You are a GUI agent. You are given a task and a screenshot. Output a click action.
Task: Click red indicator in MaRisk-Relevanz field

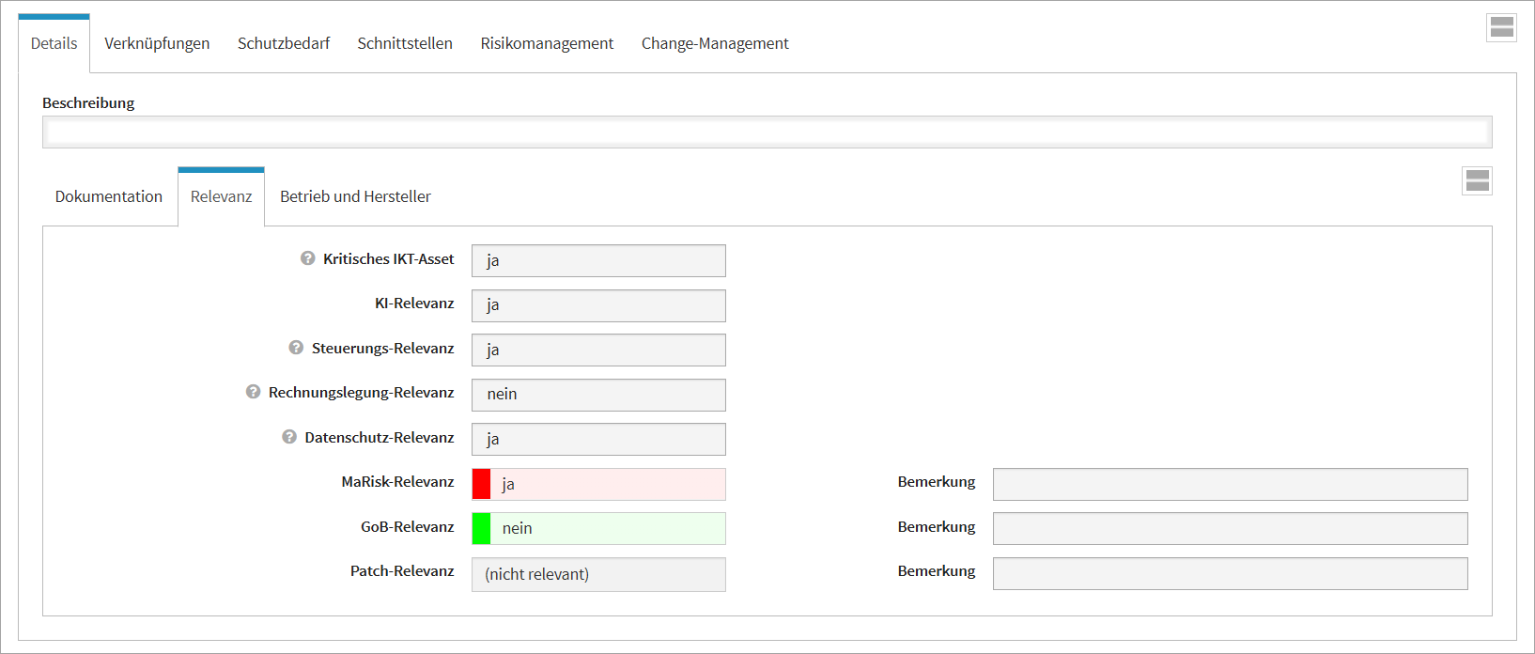pyautogui.click(x=481, y=484)
